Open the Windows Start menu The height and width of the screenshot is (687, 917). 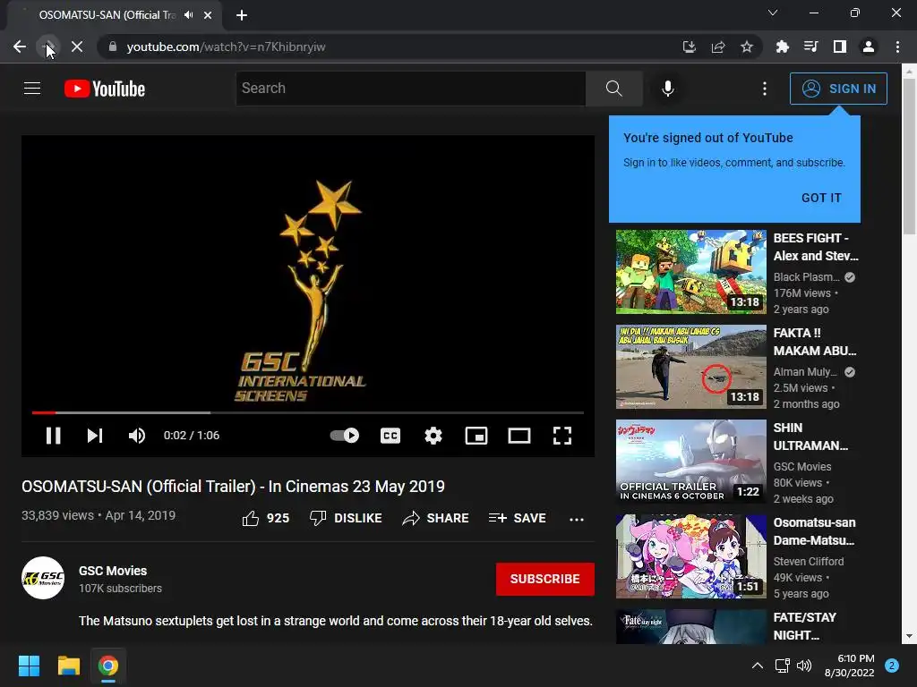[29, 666]
